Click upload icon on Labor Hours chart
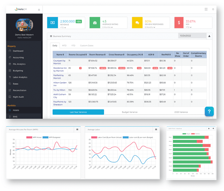The image size is (224, 191). point(209,129)
